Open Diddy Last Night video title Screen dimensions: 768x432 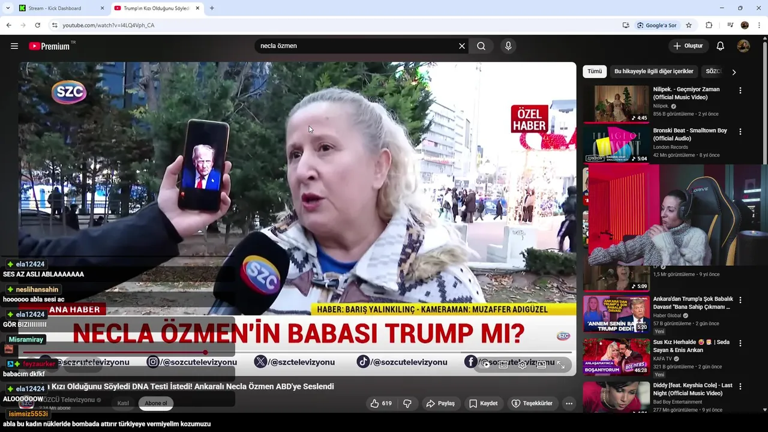point(693,389)
